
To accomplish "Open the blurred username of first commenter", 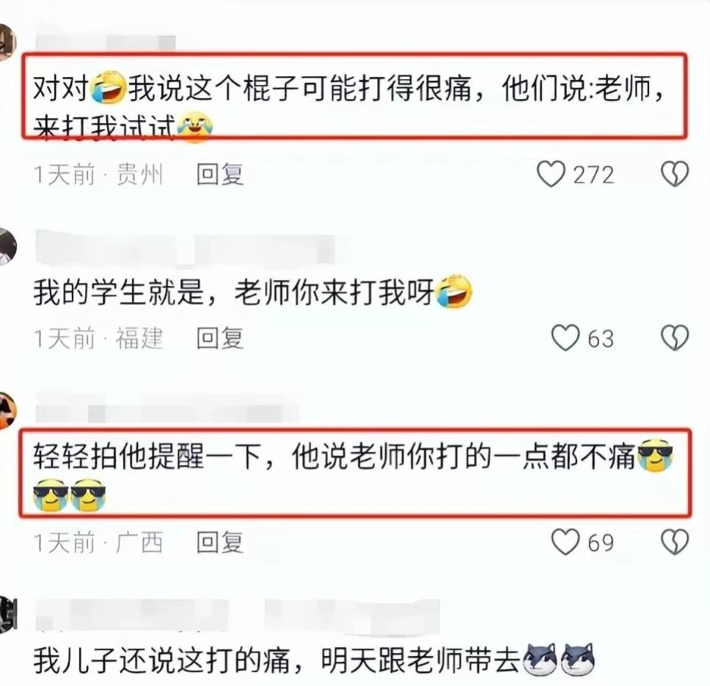I will [x=105, y=42].
